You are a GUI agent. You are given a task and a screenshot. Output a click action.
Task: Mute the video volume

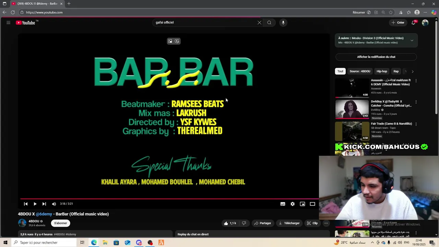[54, 204]
